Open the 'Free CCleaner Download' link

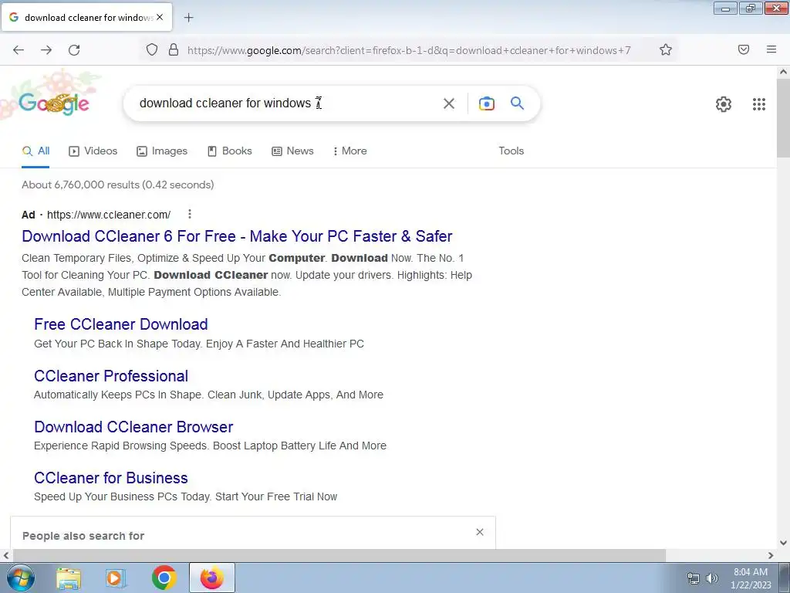click(121, 324)
